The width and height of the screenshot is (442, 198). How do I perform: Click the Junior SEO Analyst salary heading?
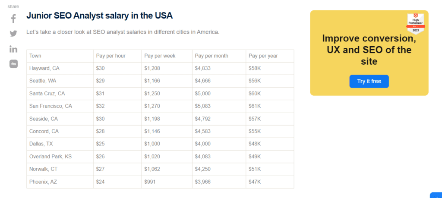99,16
